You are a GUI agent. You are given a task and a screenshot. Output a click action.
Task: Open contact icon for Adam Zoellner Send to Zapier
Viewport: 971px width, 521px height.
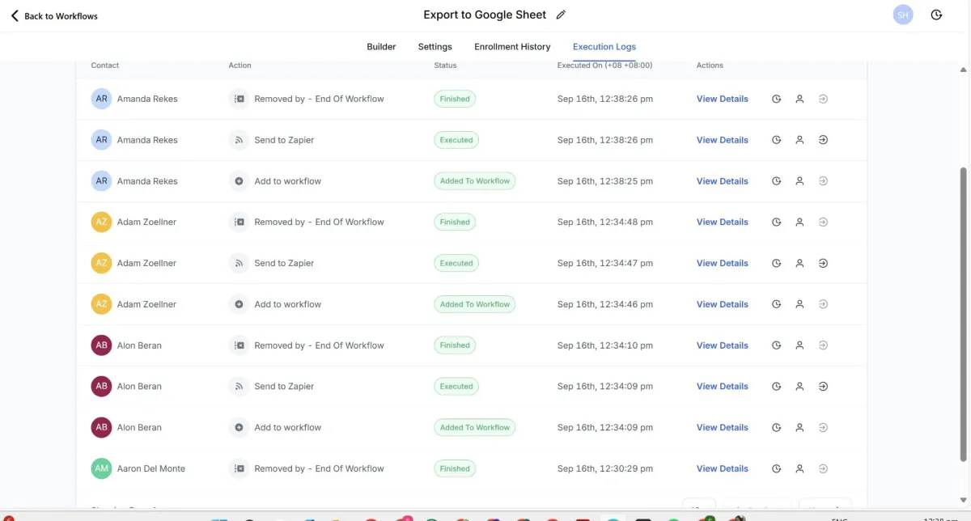(799, 263)
